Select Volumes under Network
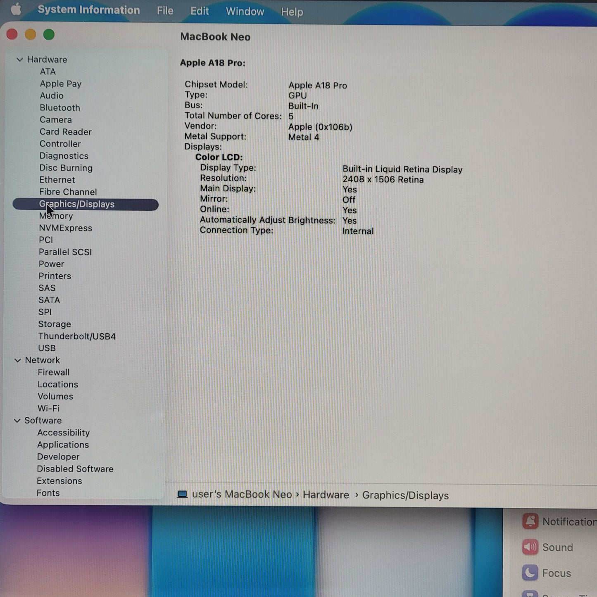The width and height of the screenshot is (597, 597). point(55,396)
